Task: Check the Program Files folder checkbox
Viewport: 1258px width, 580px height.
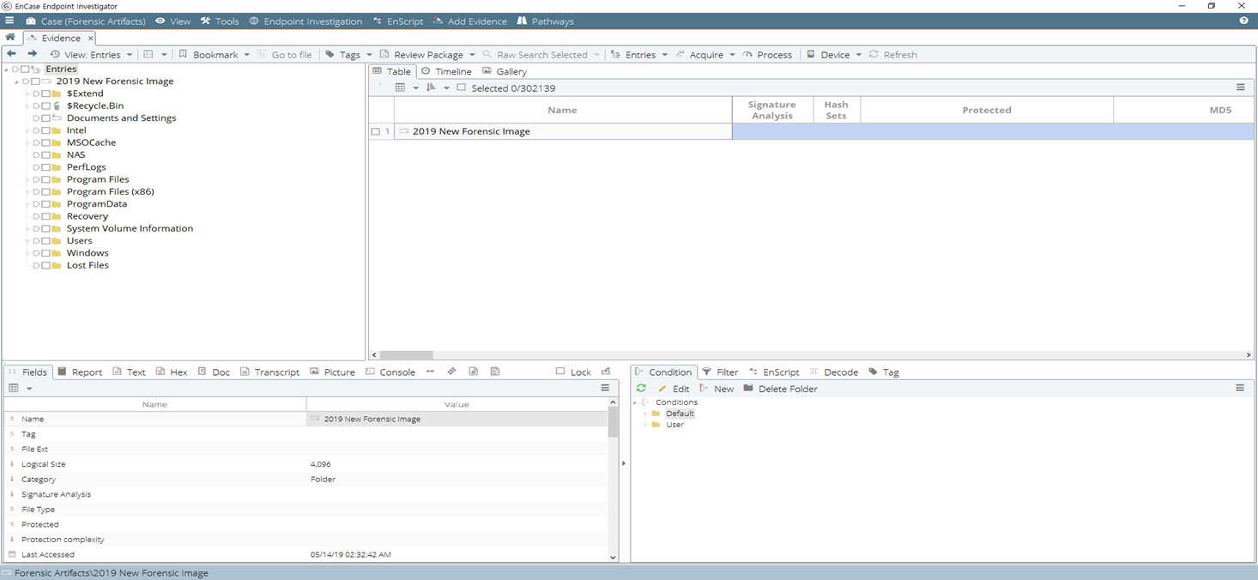Action: coord(46,179)
